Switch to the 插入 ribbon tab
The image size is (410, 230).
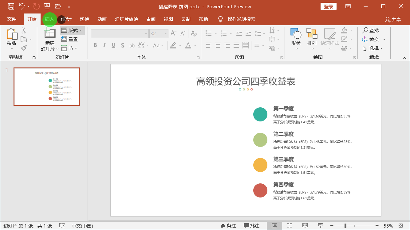pos(49,19)
